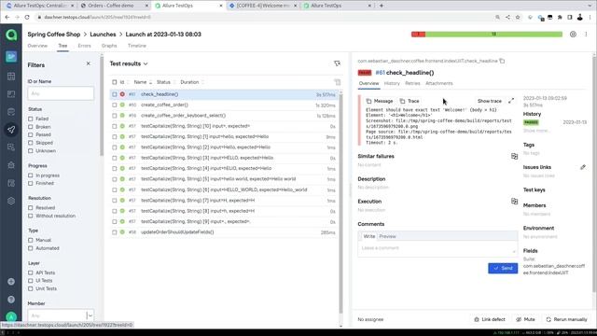This screenshot has width=597, height=336.
Task: Switch to the Timeline launch tab
Action: (x=137, y=46)
